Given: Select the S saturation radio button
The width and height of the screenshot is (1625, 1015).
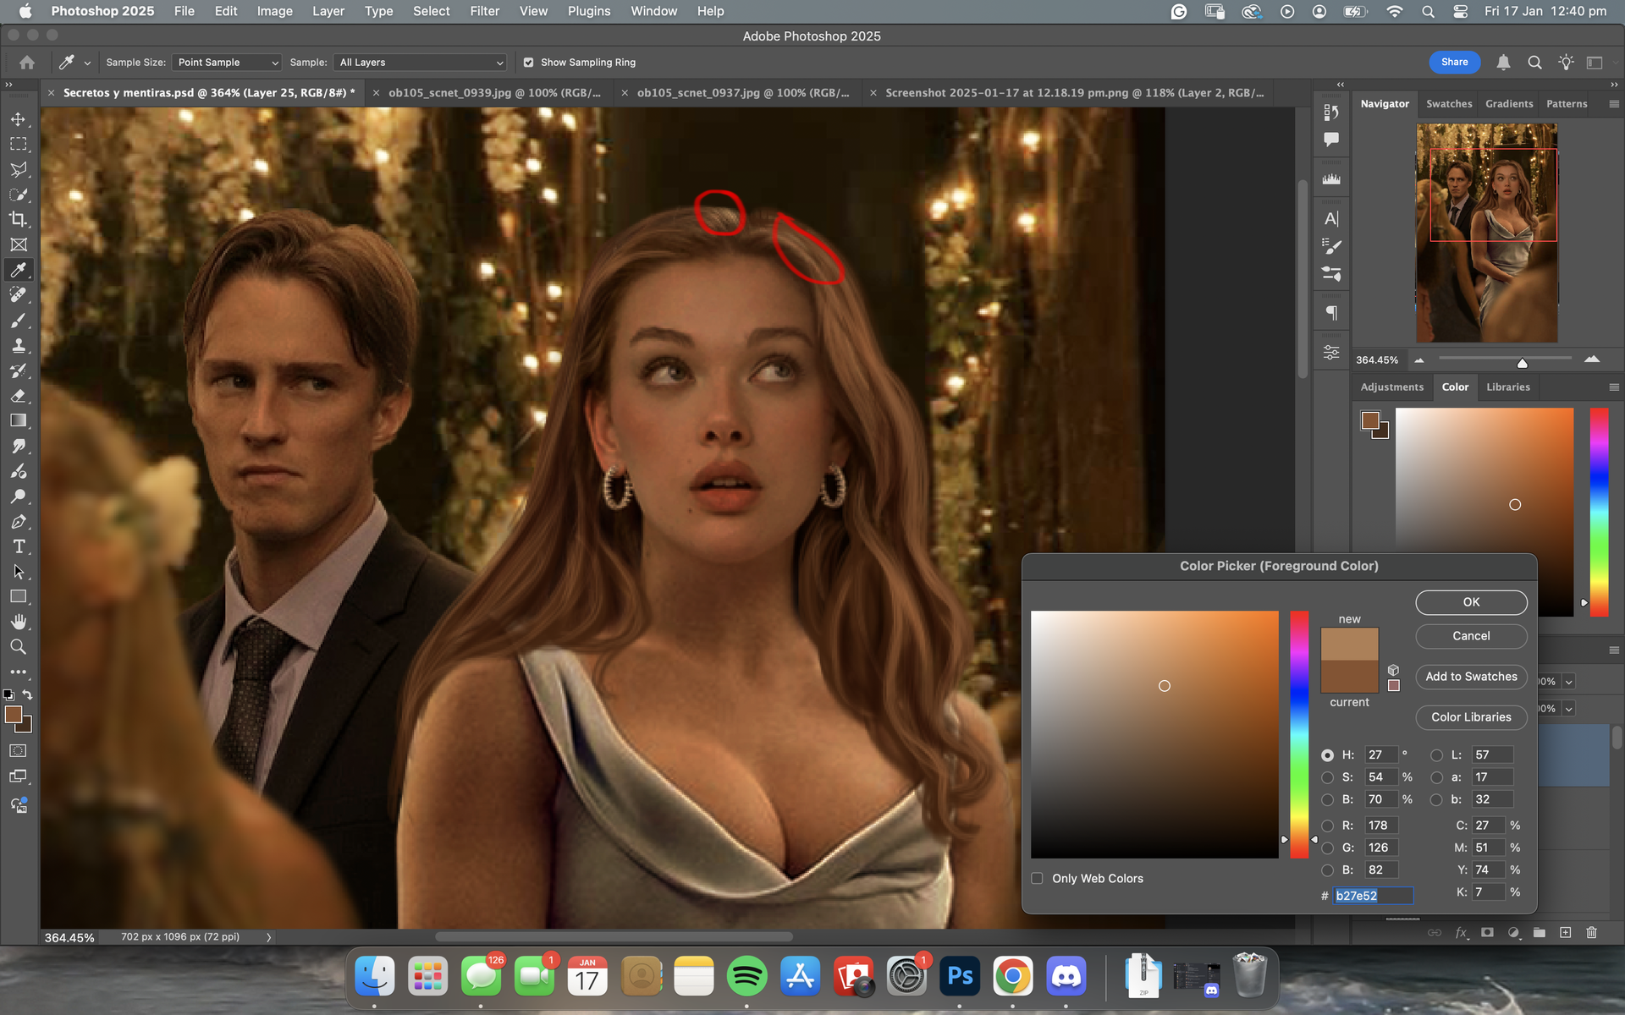Looking at the screenshot, I should (1327, 777).
